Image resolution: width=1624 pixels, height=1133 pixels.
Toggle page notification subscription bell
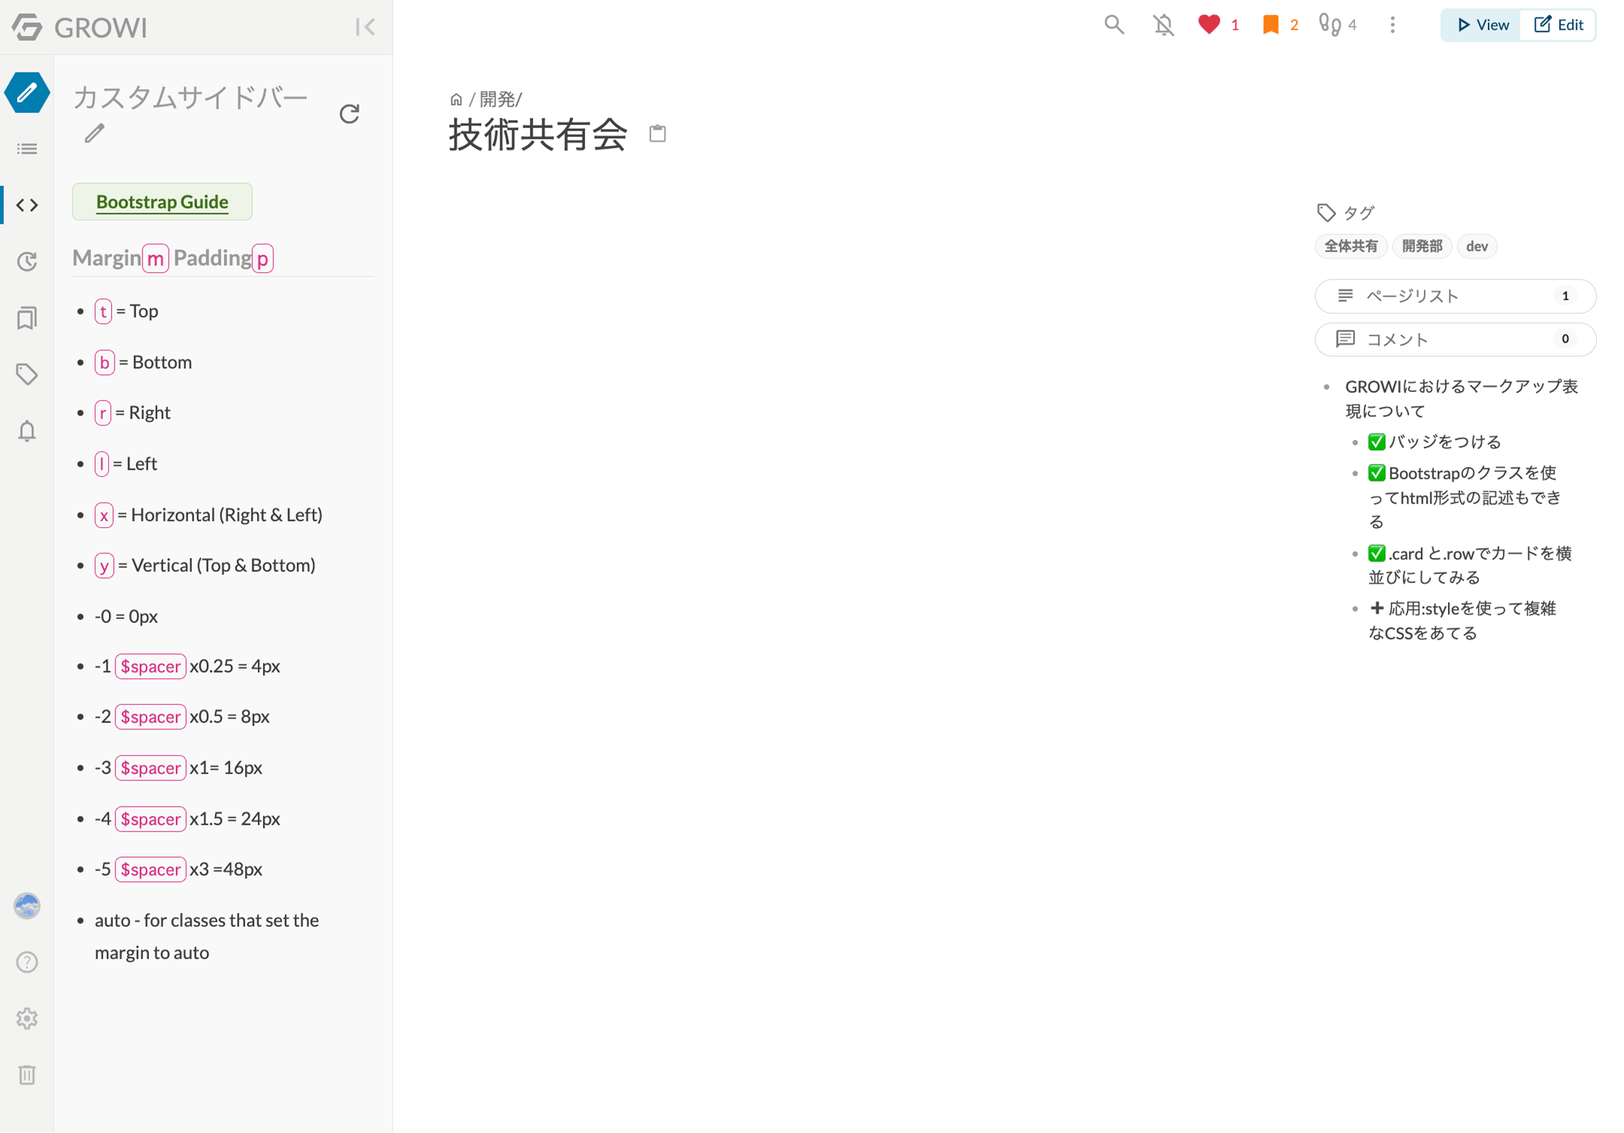coord(1164,25)
